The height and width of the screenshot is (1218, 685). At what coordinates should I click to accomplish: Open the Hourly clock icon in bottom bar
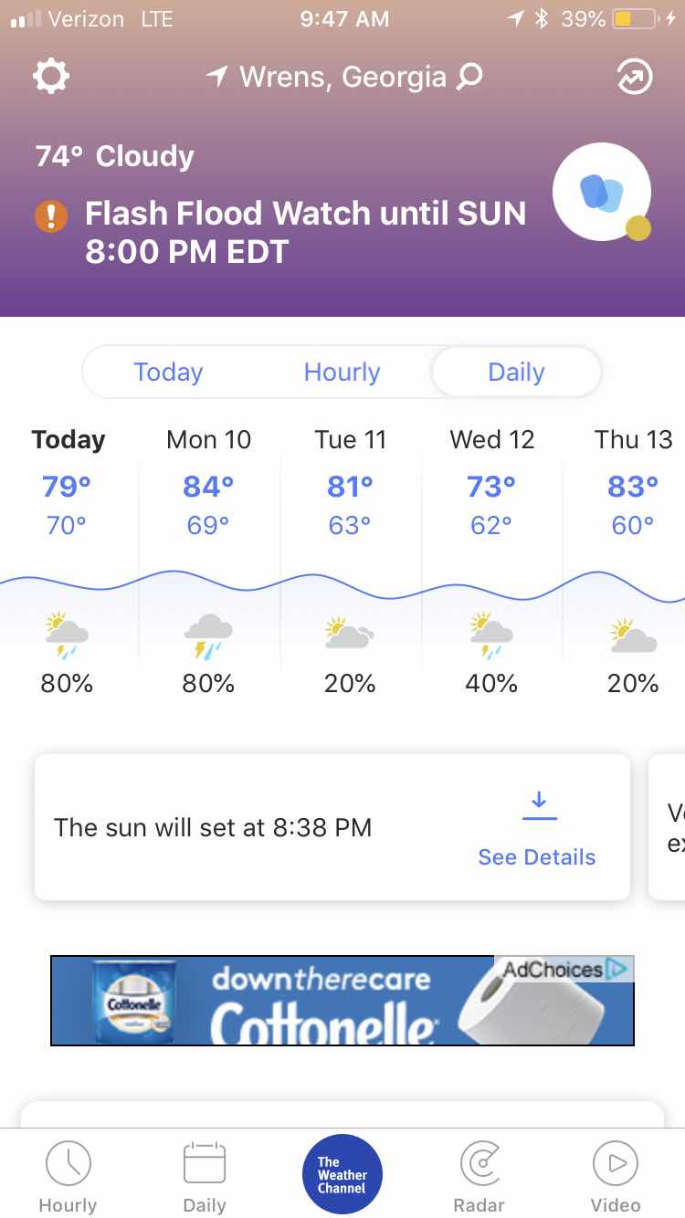click(68, 1176)
